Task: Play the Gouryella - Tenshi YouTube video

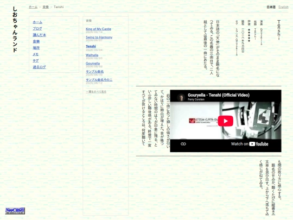Action: coord(225,121)
